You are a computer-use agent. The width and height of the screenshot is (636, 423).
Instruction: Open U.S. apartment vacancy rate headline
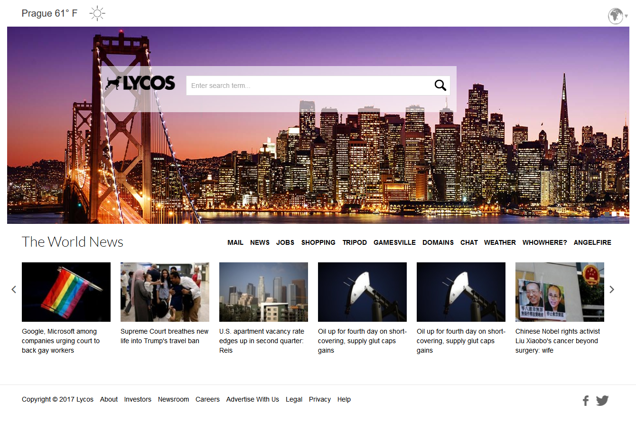[x=262, y=341]
